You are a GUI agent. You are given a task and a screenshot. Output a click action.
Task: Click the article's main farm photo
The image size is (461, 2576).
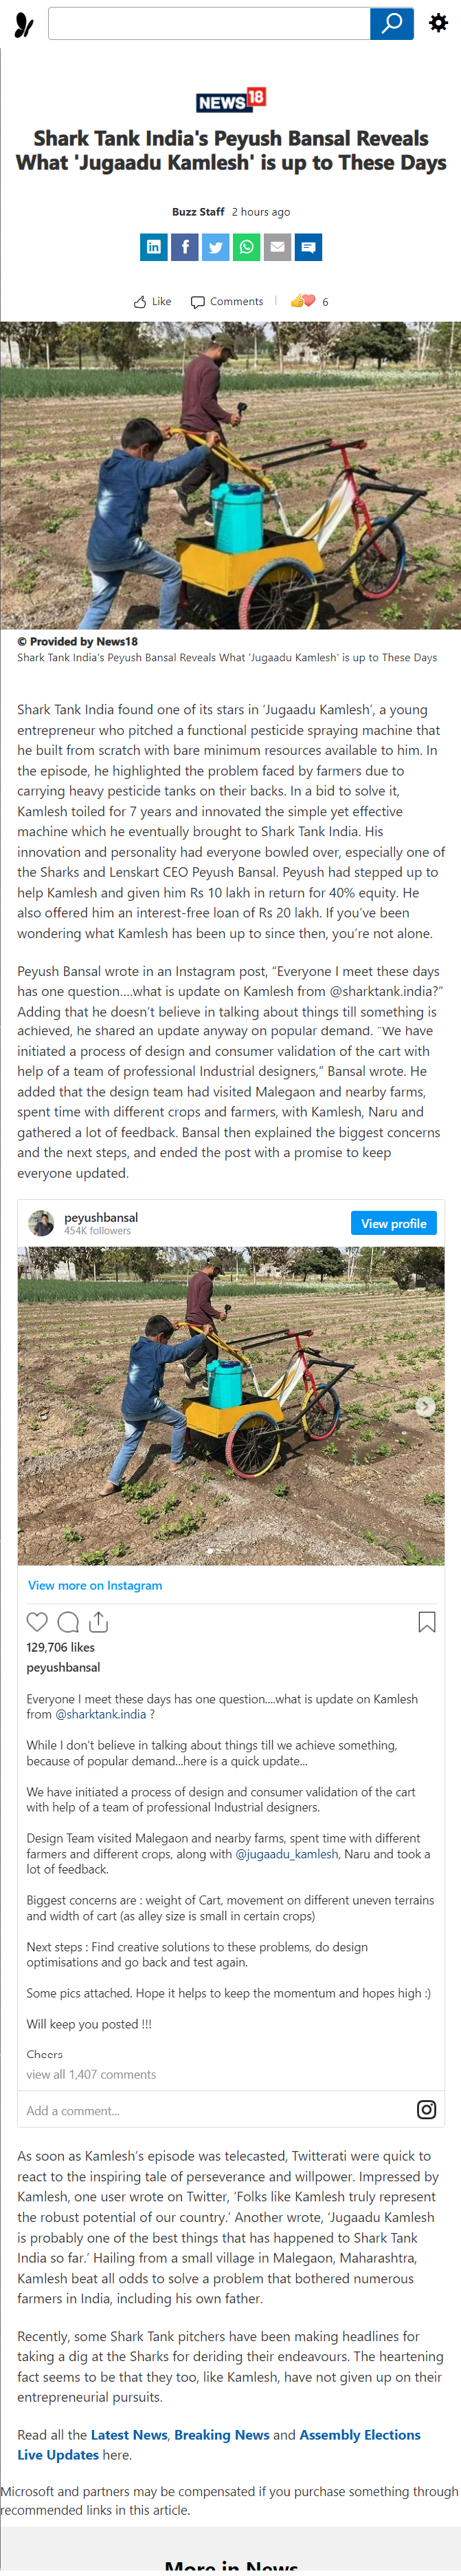(x=231, y=475)
